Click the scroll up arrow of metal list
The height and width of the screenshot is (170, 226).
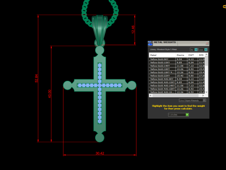tap(206, 54)
